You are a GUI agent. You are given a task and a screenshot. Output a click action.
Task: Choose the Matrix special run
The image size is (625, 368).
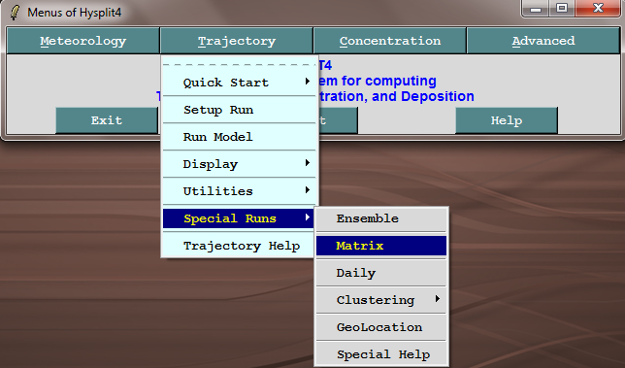381,246
